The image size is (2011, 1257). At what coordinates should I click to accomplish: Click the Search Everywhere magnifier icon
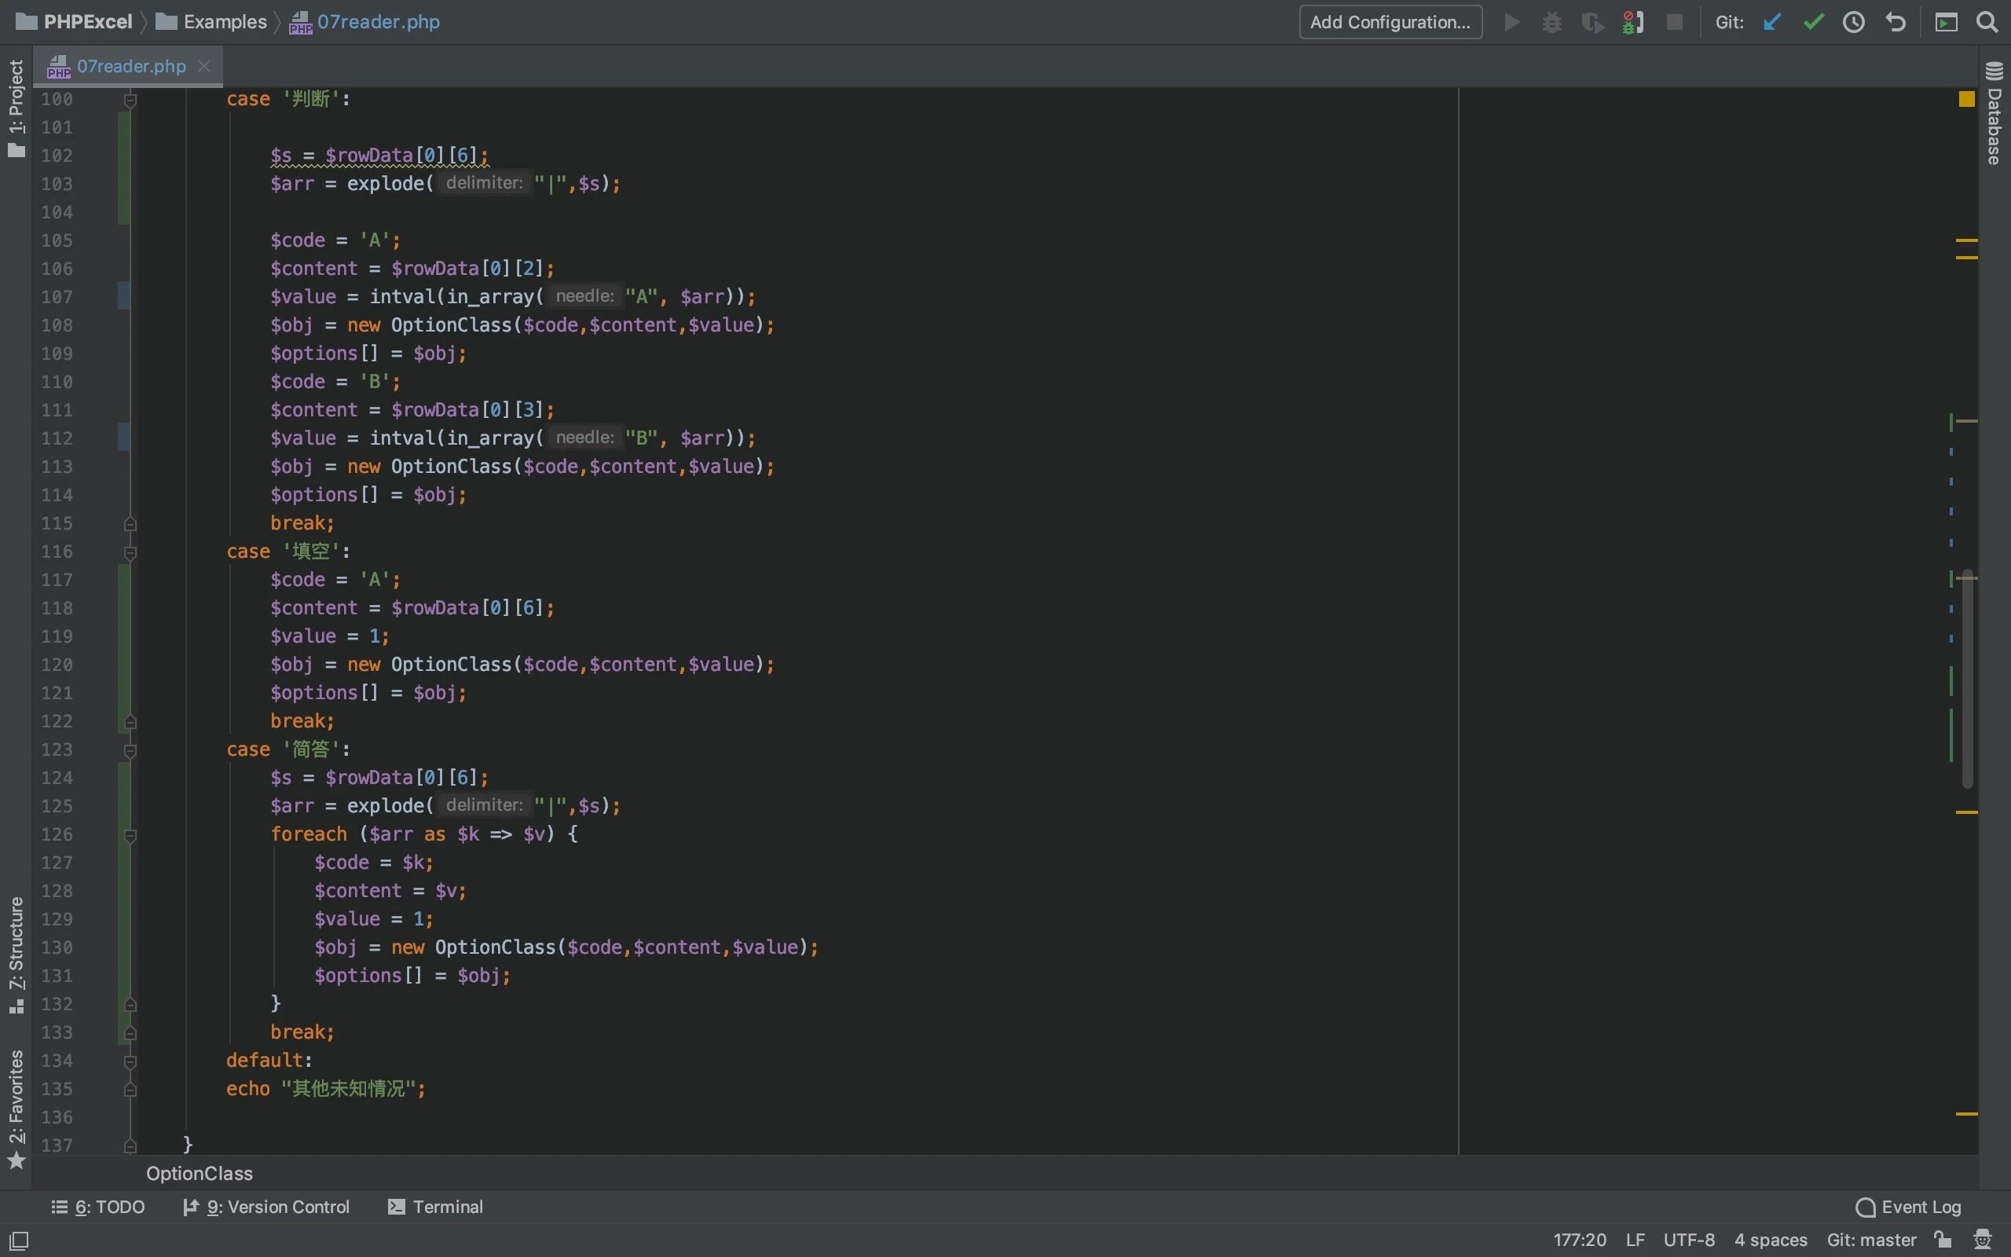point(1987,23)
